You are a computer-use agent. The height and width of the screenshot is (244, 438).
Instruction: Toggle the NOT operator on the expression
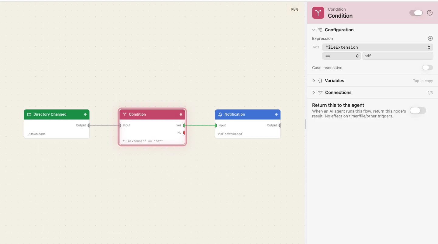pyautogui.click(x=316, y=47)
